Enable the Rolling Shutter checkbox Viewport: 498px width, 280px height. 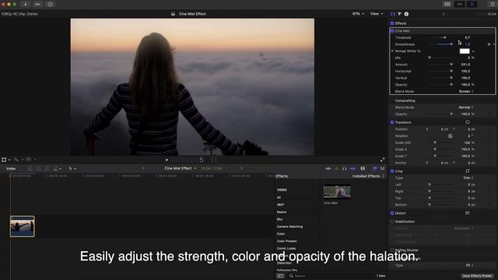pos(392,250)
